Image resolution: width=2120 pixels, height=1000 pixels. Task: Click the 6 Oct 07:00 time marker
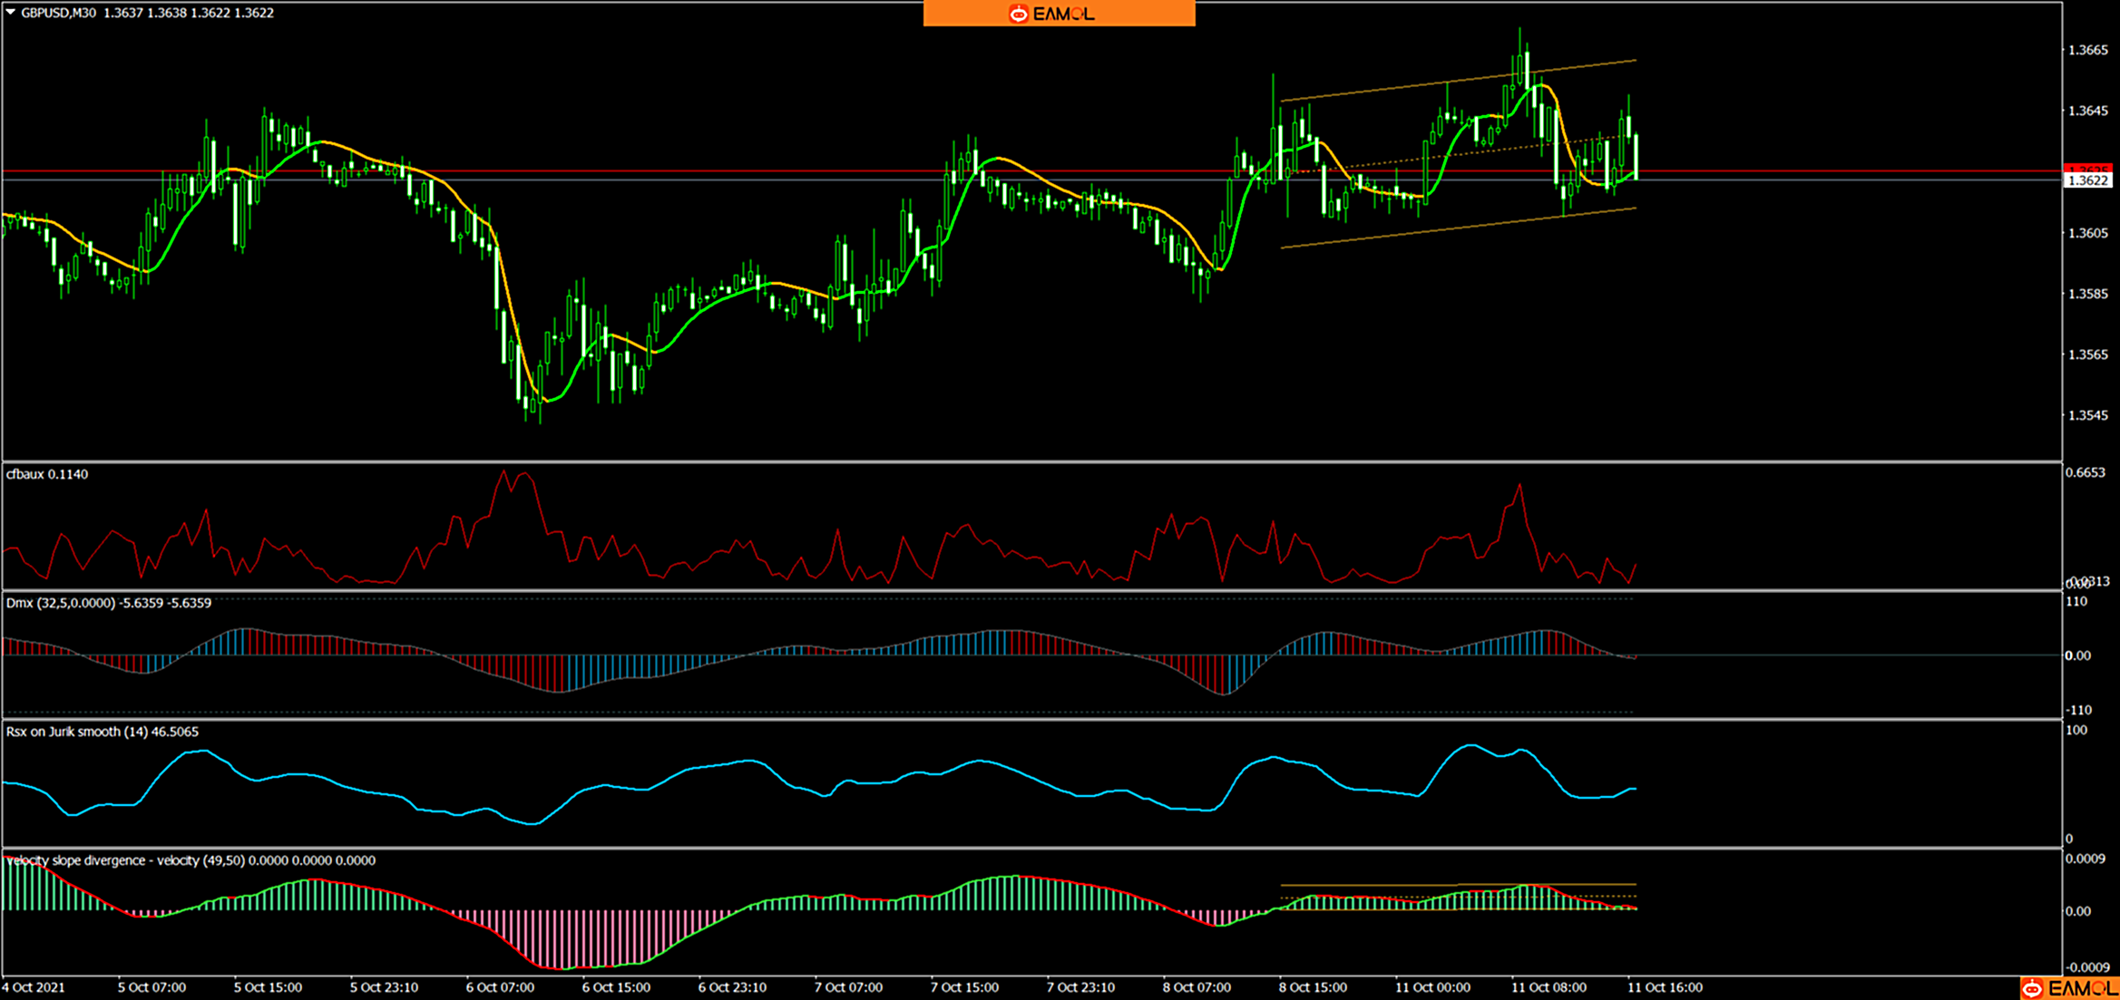[500, 987]
